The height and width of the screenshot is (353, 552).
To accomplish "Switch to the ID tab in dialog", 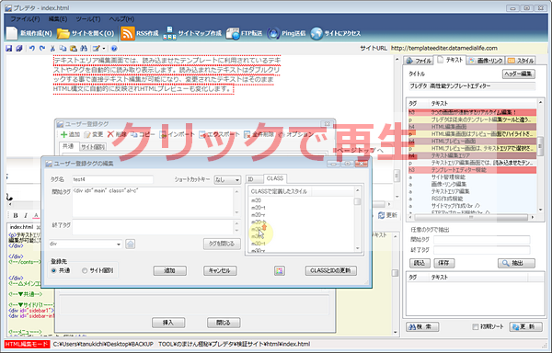I will coord(254,179).
